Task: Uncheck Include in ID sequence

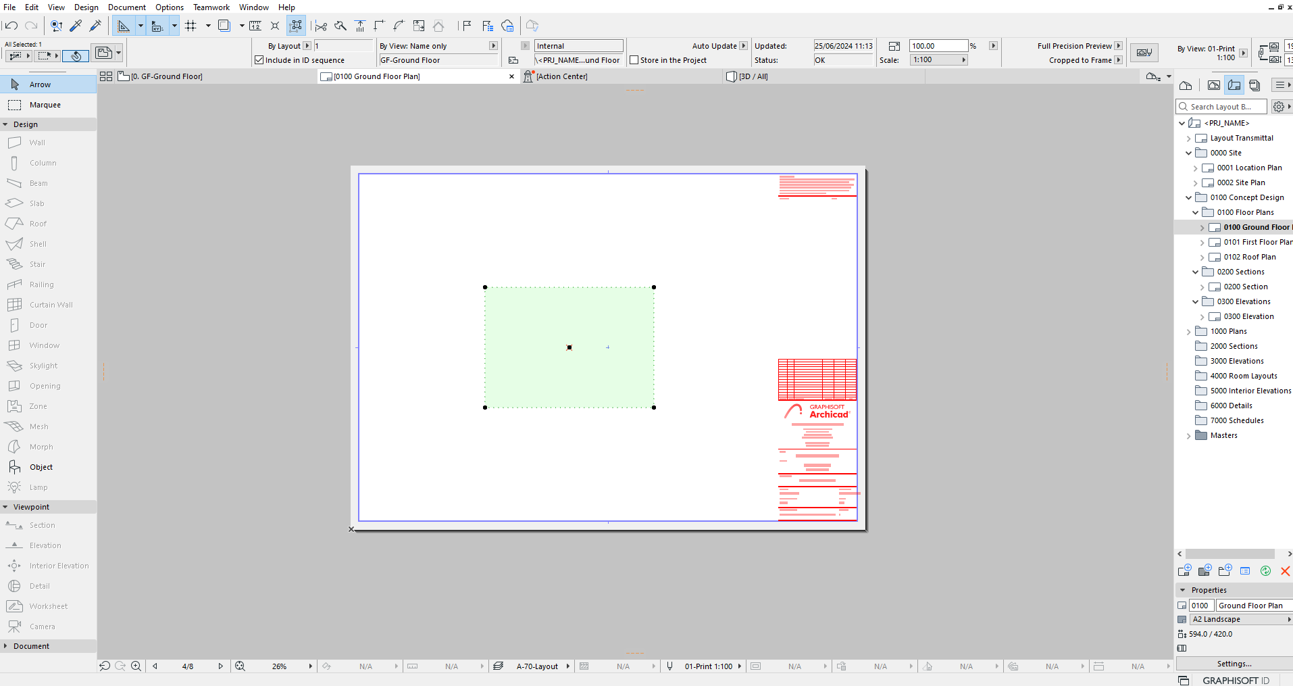Action: (259, 59)
